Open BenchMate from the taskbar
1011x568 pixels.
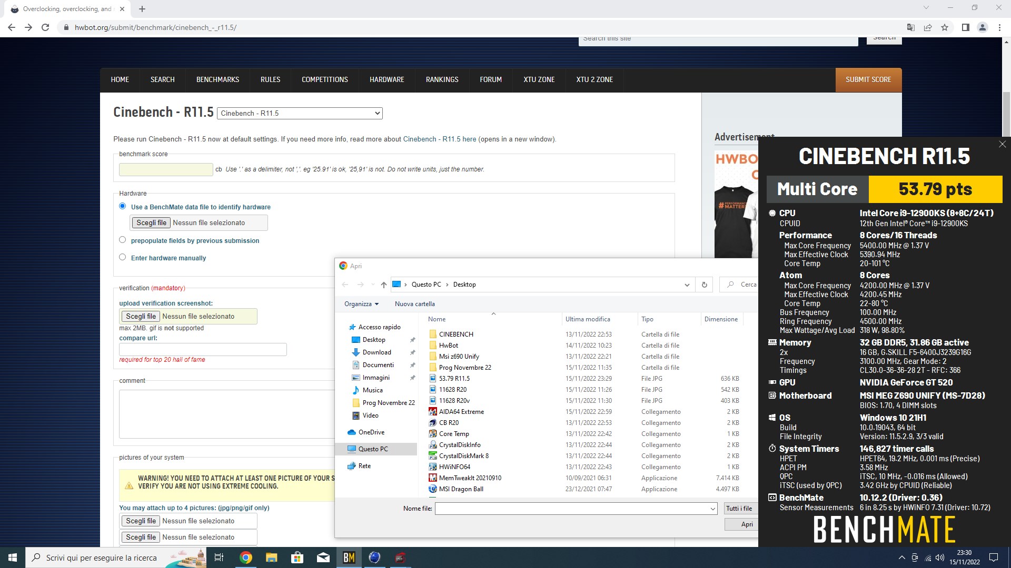(x=349, y=557)
